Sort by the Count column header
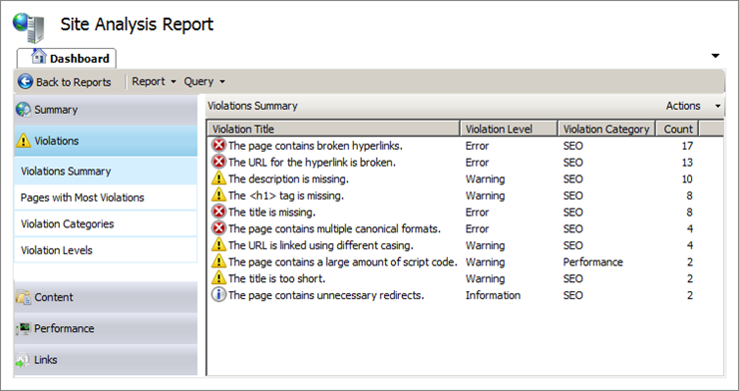The image size is (740, 391). [x=678, y=129]
